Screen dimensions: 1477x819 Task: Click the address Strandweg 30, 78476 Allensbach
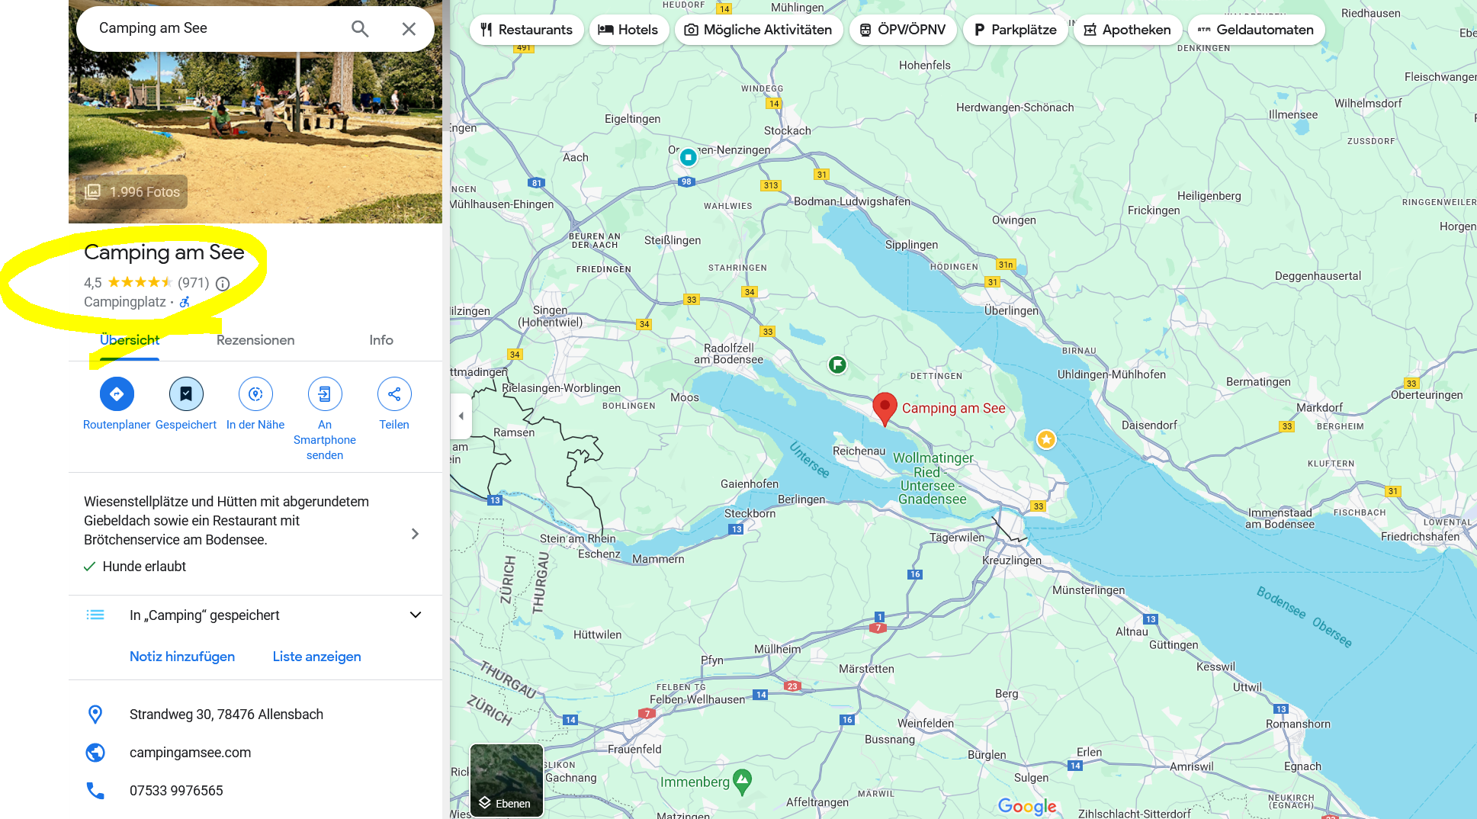tap(226, 715)
